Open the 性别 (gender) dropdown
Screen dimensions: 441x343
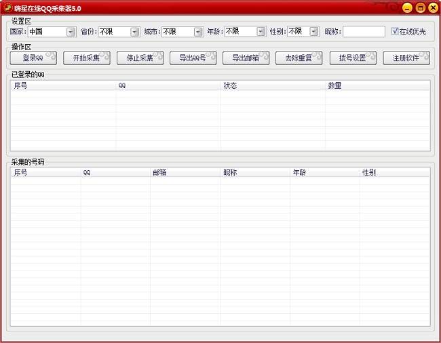point(314,31)
